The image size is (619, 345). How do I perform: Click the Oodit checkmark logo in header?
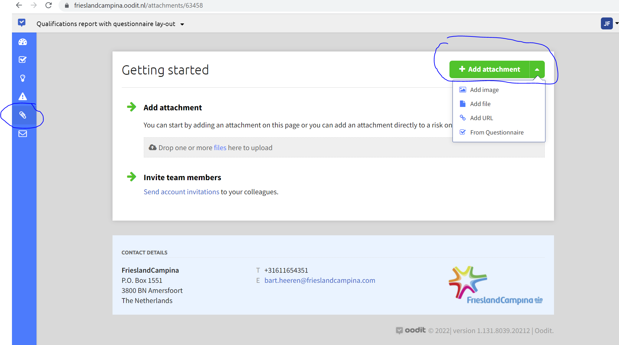[x=22, y=23]
